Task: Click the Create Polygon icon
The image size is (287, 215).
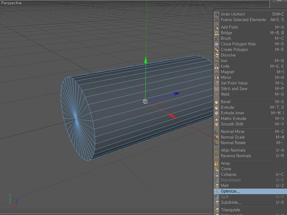Action: pos(217,49)
